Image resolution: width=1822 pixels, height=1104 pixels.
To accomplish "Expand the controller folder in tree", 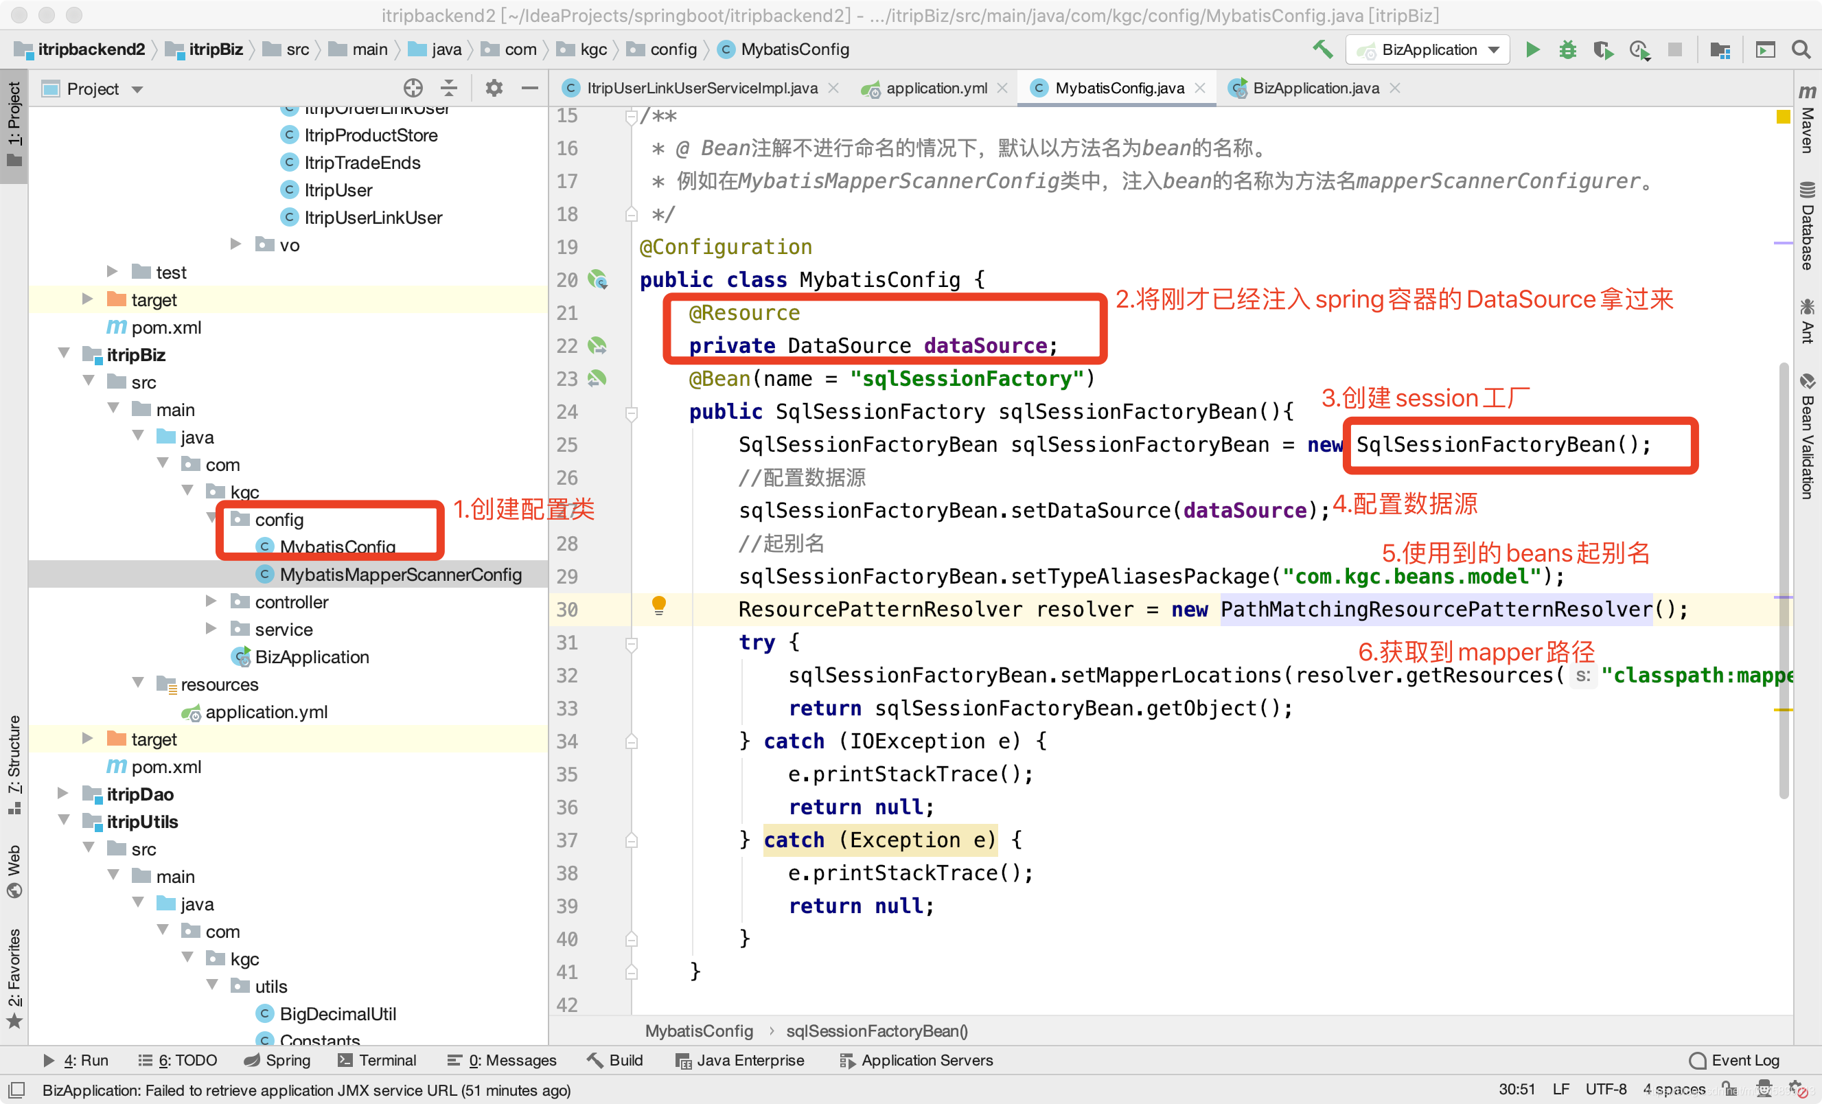I will tap(211, 601).
